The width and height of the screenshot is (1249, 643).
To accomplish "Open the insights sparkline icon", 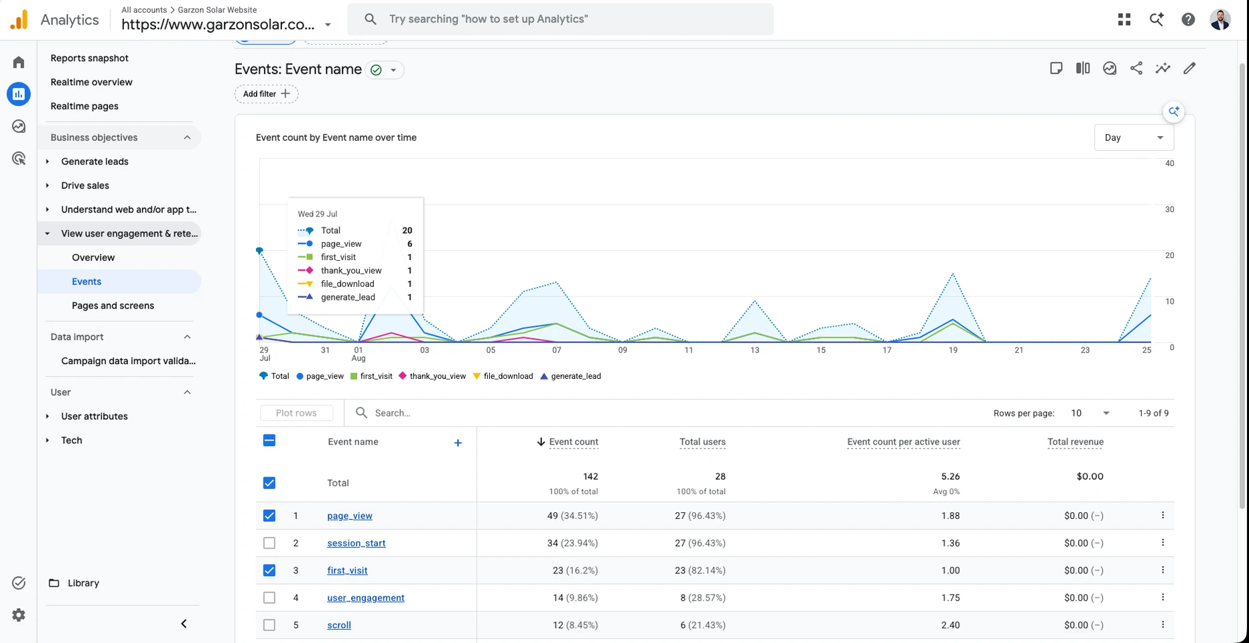I will (1163, 68).
